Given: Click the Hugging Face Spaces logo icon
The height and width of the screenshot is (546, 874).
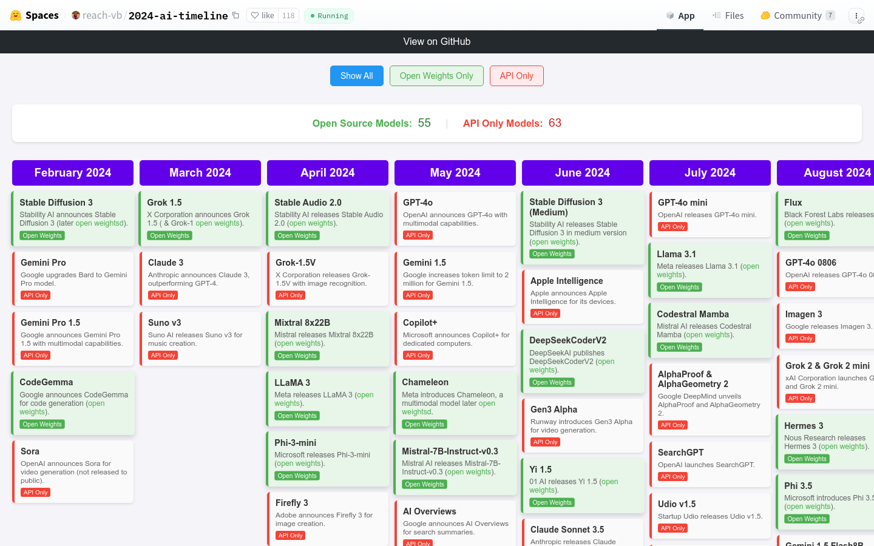Looking at the screenshot, I should [16, 15].
